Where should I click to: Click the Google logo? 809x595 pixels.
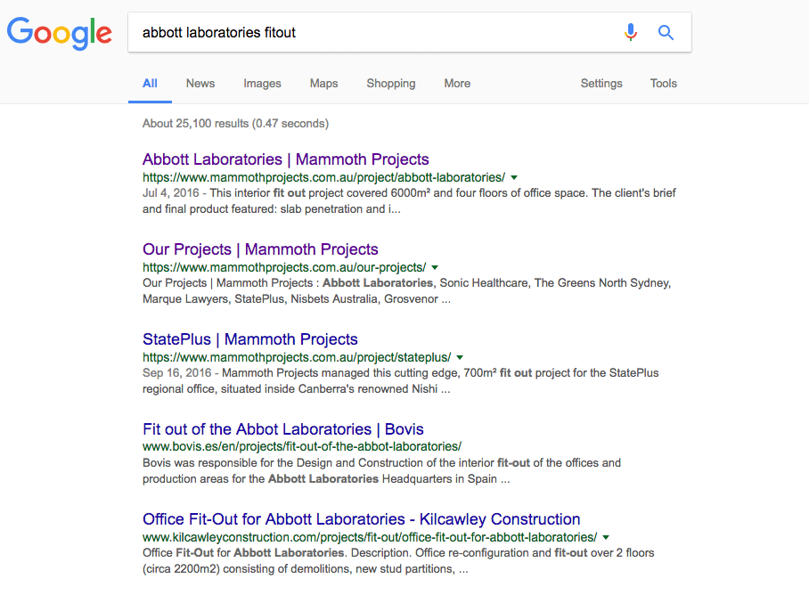pyautogui.click(x=60, y=33)
